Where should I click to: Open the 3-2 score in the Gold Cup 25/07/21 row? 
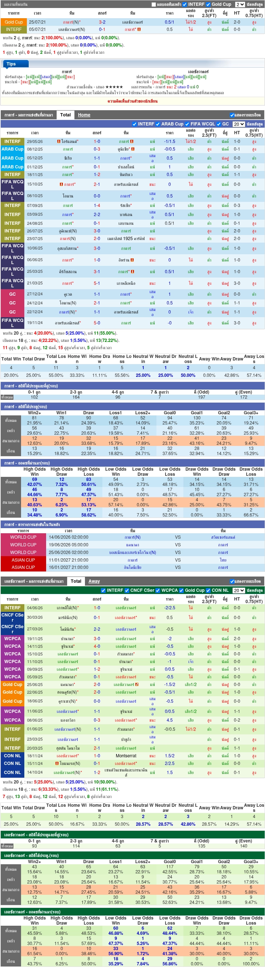pos(102,22)
